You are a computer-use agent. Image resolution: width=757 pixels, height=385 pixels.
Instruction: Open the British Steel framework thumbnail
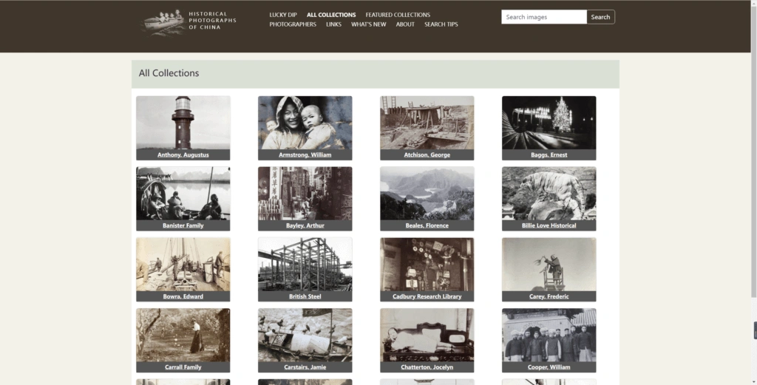click(x=305, y=265)
